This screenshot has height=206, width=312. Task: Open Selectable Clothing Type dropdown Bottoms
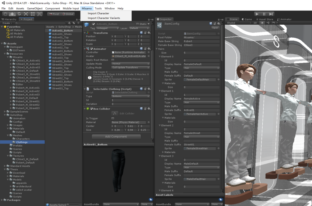130,96
